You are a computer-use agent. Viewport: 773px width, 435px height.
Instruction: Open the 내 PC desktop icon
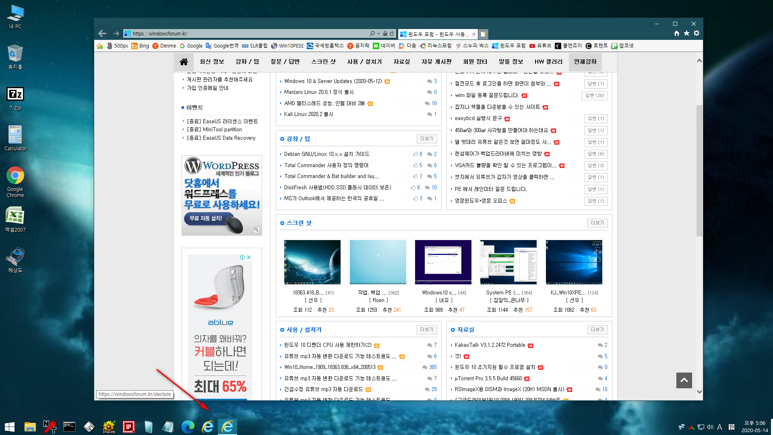(15, 17)
